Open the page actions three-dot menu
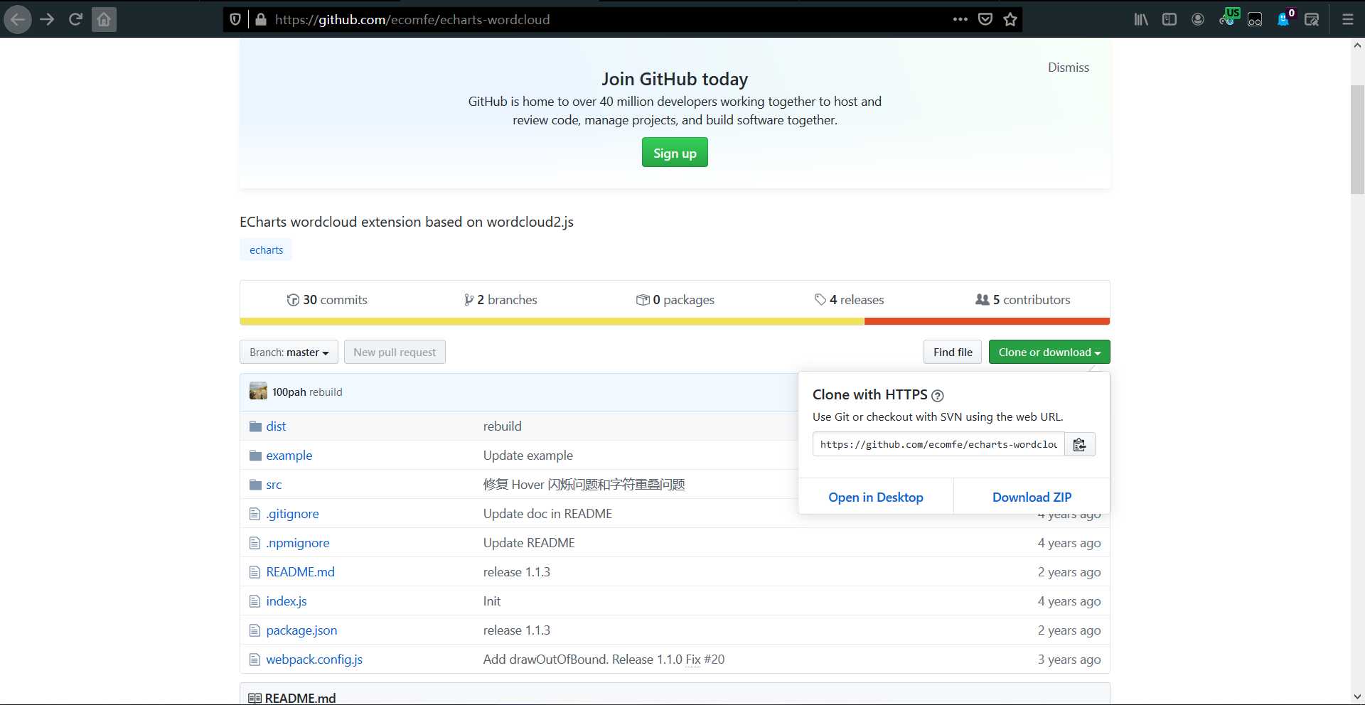Image resolution: width=1365 pixels, height=705 pixels. (960, 19)
